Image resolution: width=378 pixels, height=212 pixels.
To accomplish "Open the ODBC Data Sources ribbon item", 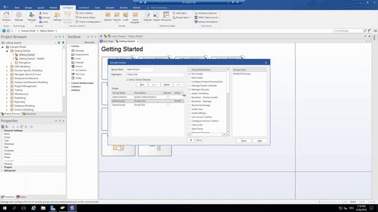I will click(x=206, y=18).
